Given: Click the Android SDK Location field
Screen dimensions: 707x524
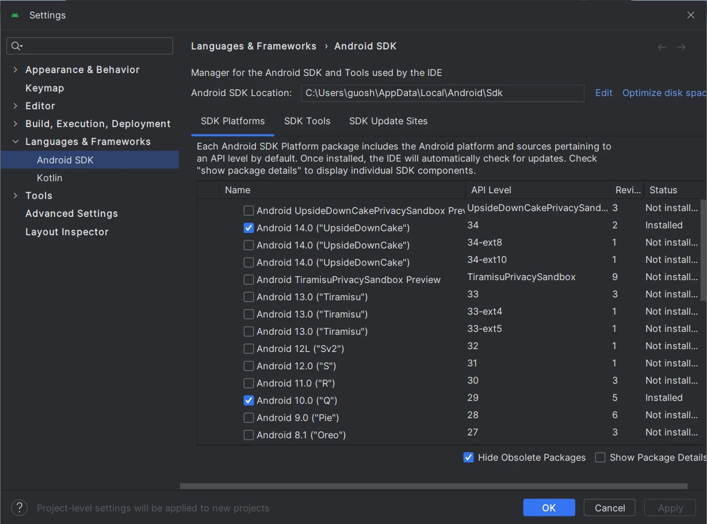Looking at the screenshot, I should coord(442,93).
